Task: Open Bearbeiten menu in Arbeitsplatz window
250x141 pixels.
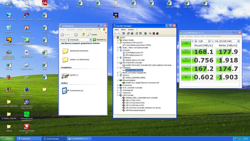Action: click(x=71, y=30)
